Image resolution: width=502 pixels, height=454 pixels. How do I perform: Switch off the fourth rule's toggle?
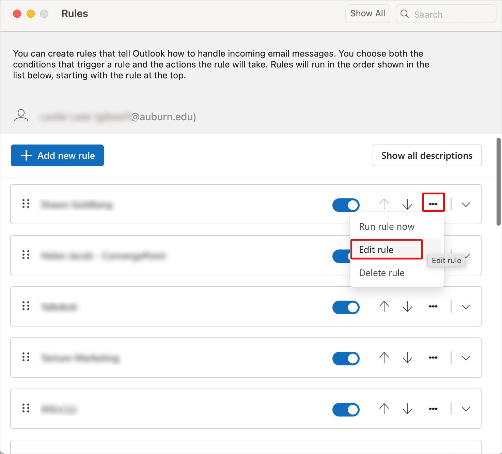(346, 358)
